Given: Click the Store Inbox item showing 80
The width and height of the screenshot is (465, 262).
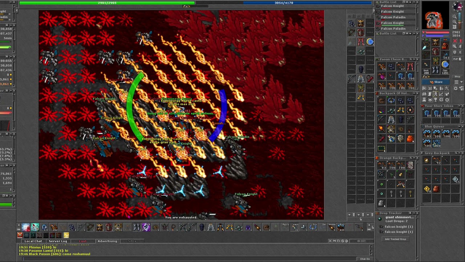Looking at the screenshot, I should [x=427, y=114].
